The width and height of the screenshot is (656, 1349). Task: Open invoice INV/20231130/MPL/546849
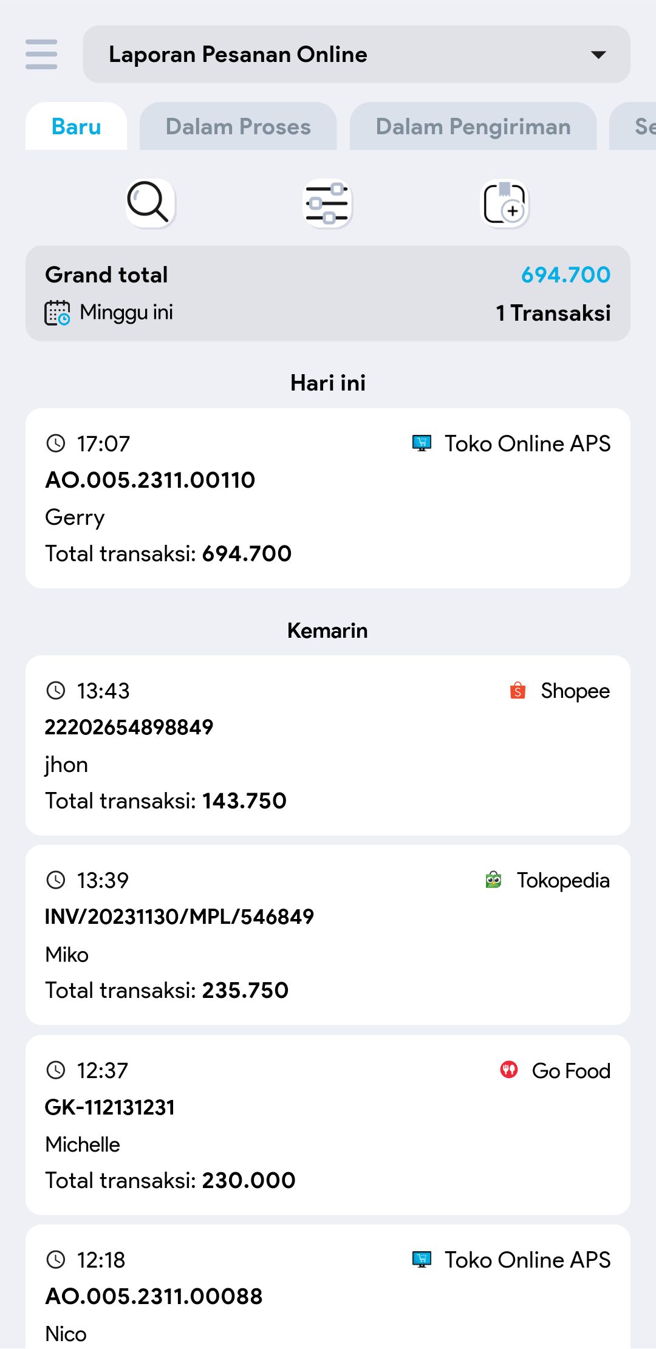click(x=327, y=935)
